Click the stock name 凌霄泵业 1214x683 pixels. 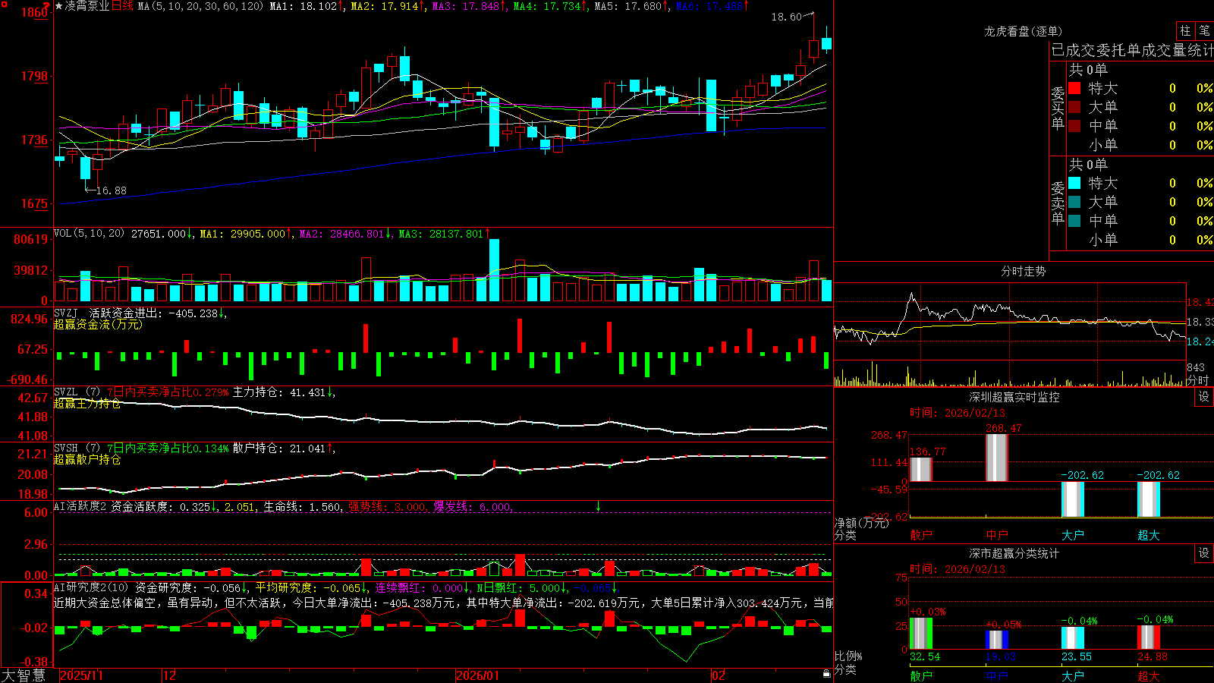click(x=87, y=6)
